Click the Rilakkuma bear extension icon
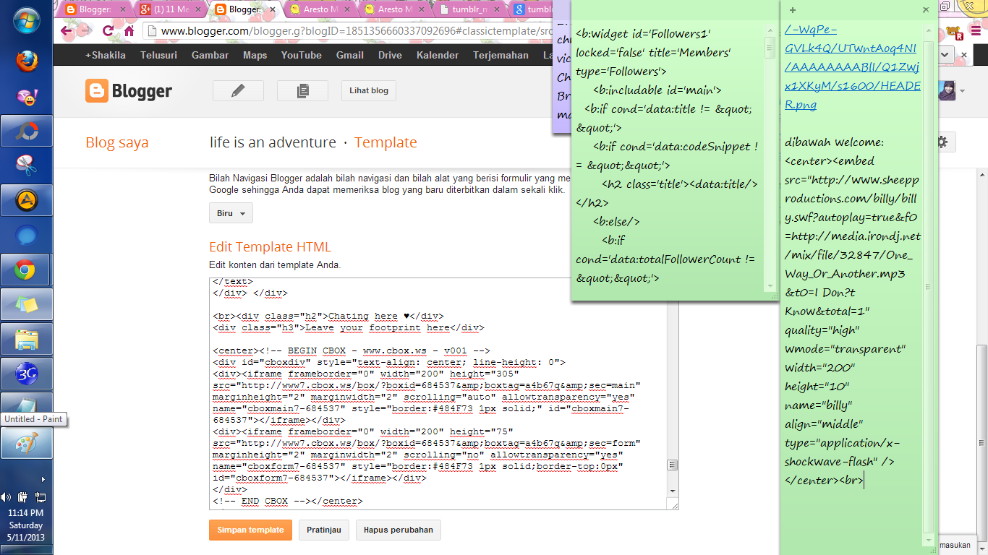 click(x=956, y=31)
